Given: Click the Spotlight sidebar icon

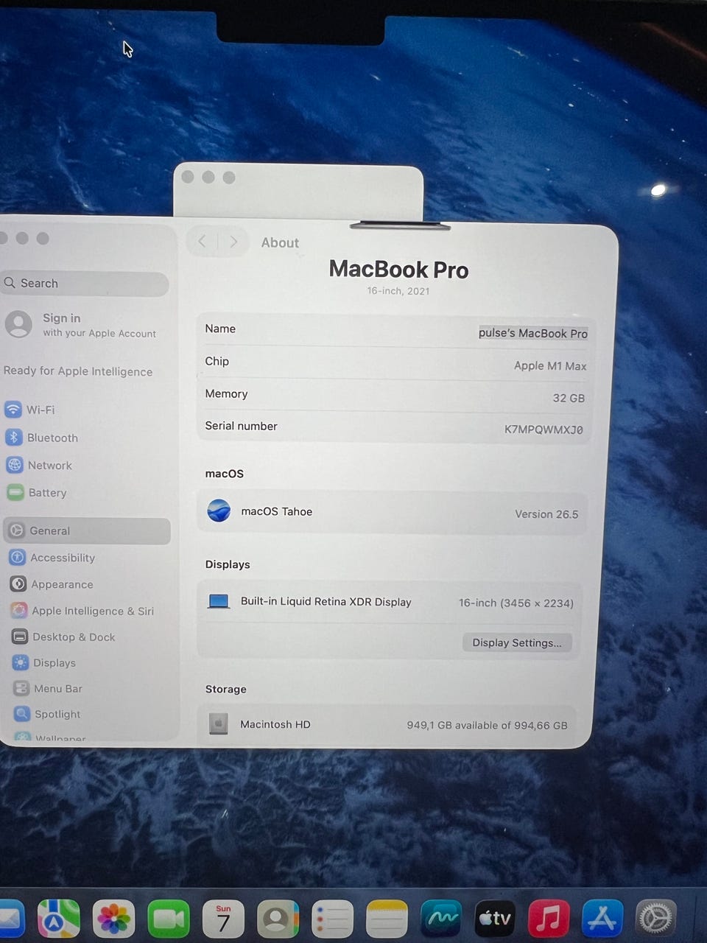Looking at the screenshot, I should [x=22, y=714].
